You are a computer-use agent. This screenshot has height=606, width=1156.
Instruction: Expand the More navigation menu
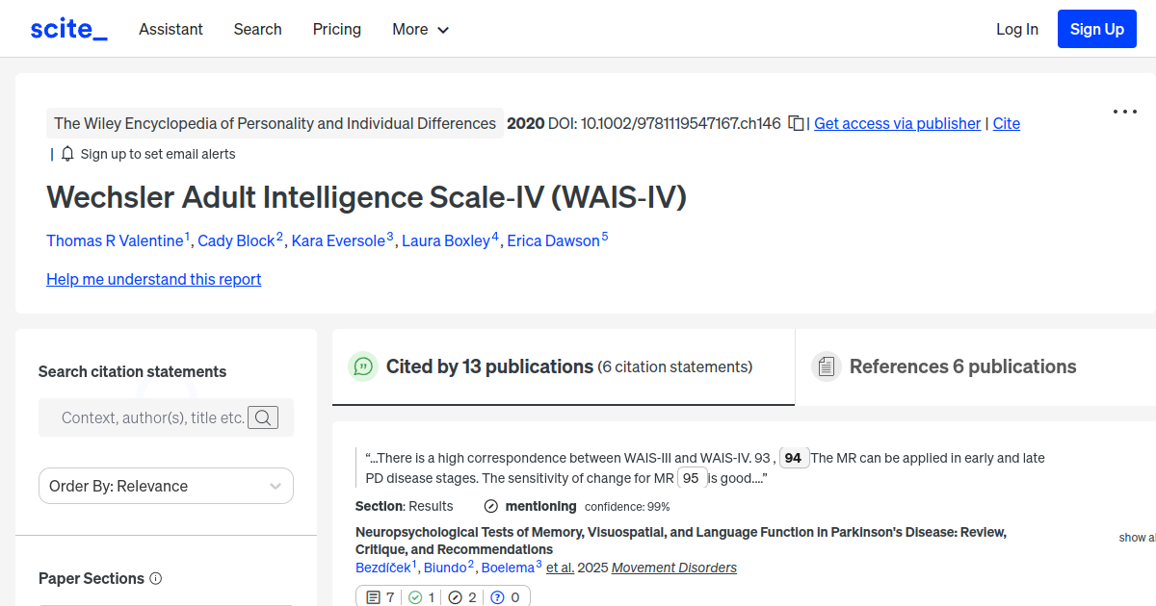(x=420, y=29)
